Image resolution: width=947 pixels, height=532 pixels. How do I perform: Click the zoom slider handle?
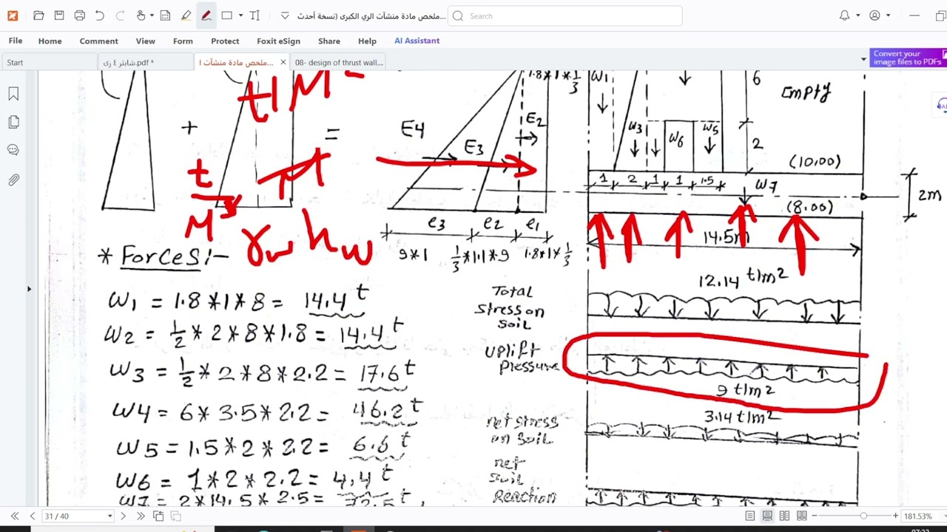[863, 516]
